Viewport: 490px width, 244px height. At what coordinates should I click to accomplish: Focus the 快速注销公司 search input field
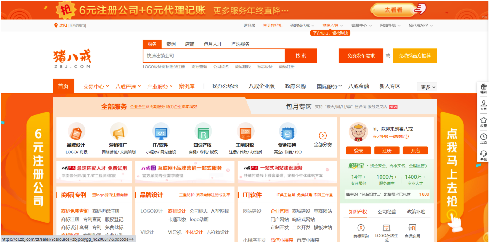click(x=214, y=56)
